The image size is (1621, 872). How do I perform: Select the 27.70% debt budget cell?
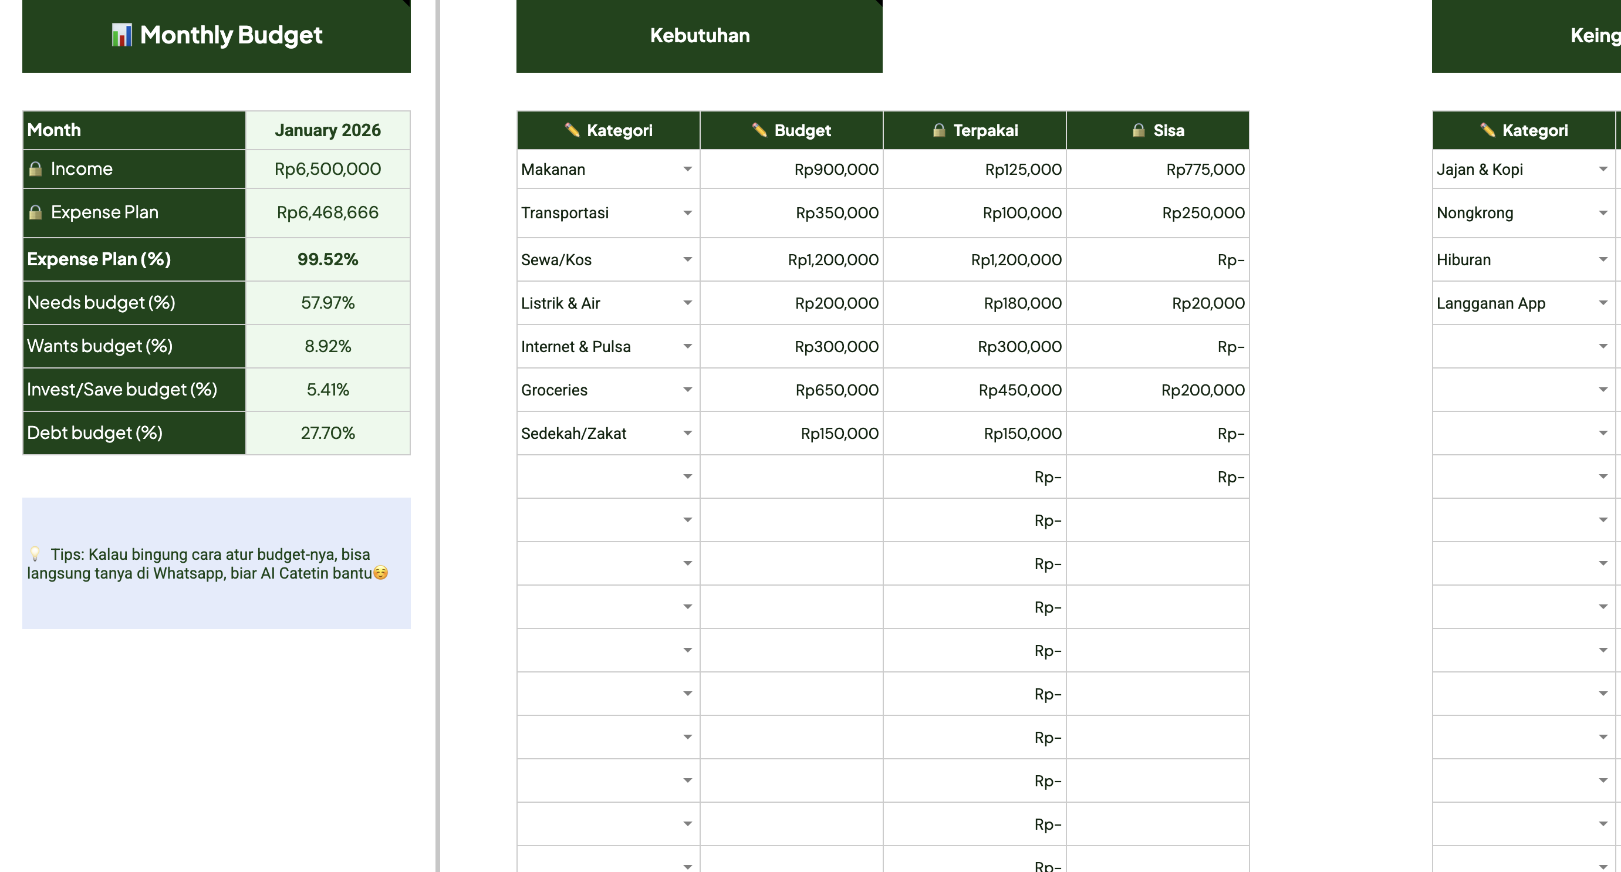[x=328, y=433]
